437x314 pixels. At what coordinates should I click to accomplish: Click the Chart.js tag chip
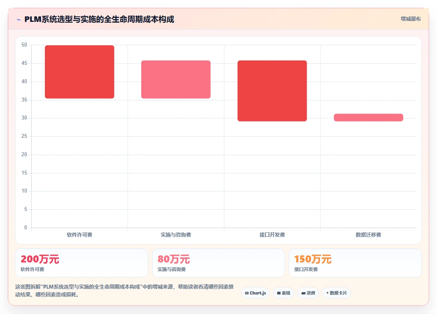[x=255, y=293]
